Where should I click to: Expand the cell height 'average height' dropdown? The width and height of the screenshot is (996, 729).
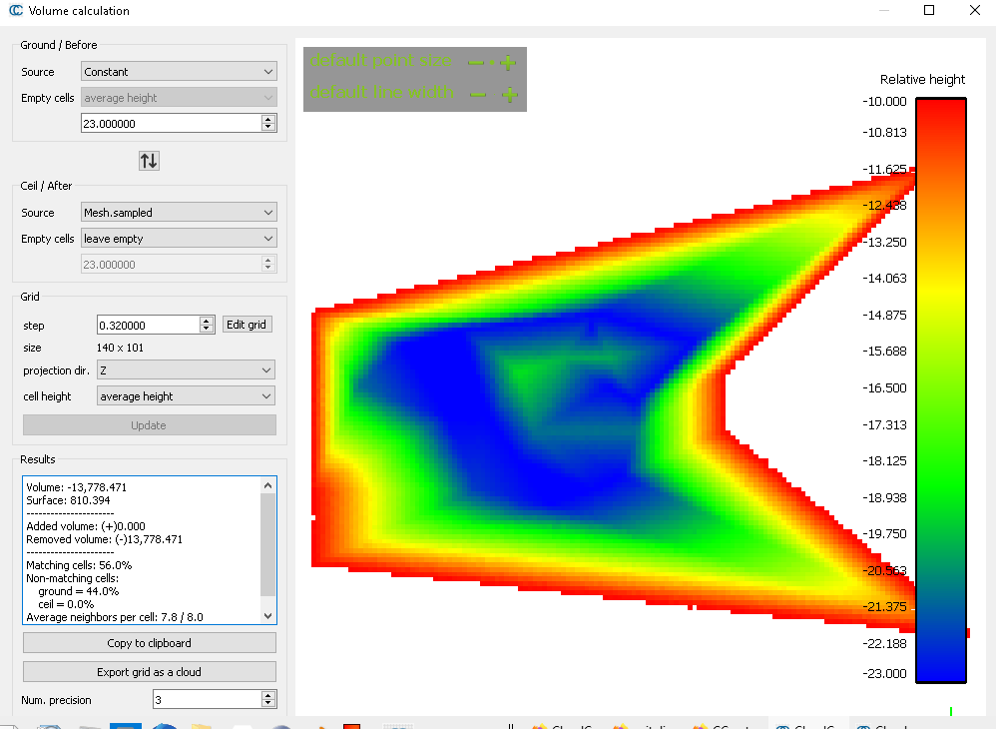click(x=186, y=396)
